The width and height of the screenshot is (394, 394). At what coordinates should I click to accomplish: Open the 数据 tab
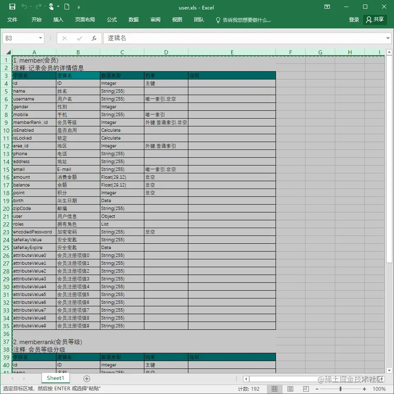click(133, 20)
